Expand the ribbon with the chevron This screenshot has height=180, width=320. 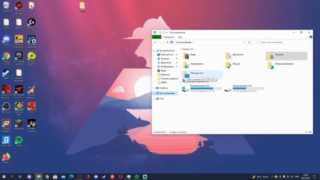click(307, 37)
